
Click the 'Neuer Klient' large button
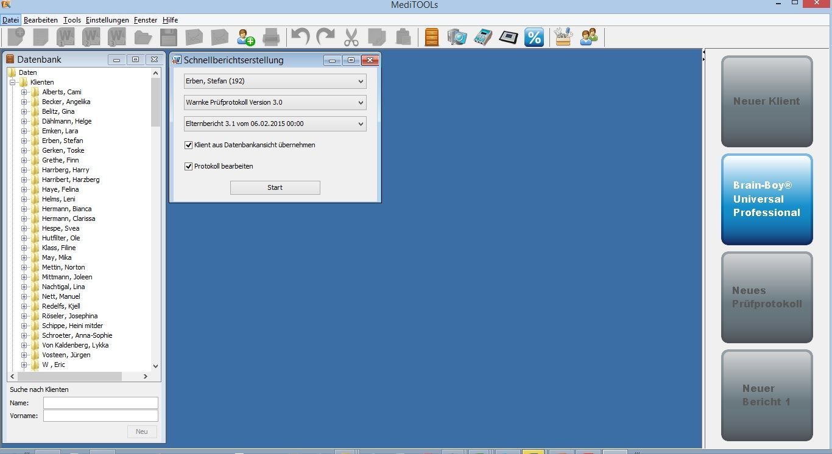coord(767,102)
